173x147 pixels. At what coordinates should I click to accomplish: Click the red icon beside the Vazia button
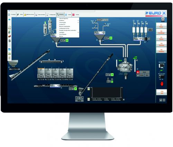pyautogui.click(x=138, y=72)
